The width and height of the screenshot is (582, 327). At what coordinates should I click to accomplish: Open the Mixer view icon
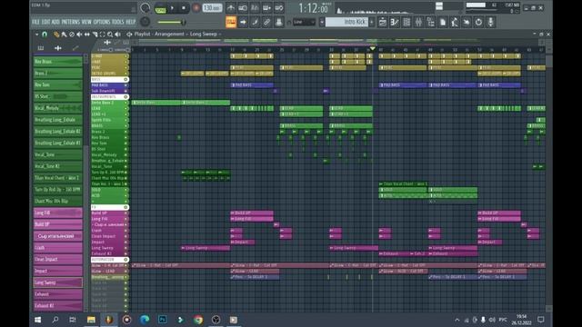click(x=418, y=22)
